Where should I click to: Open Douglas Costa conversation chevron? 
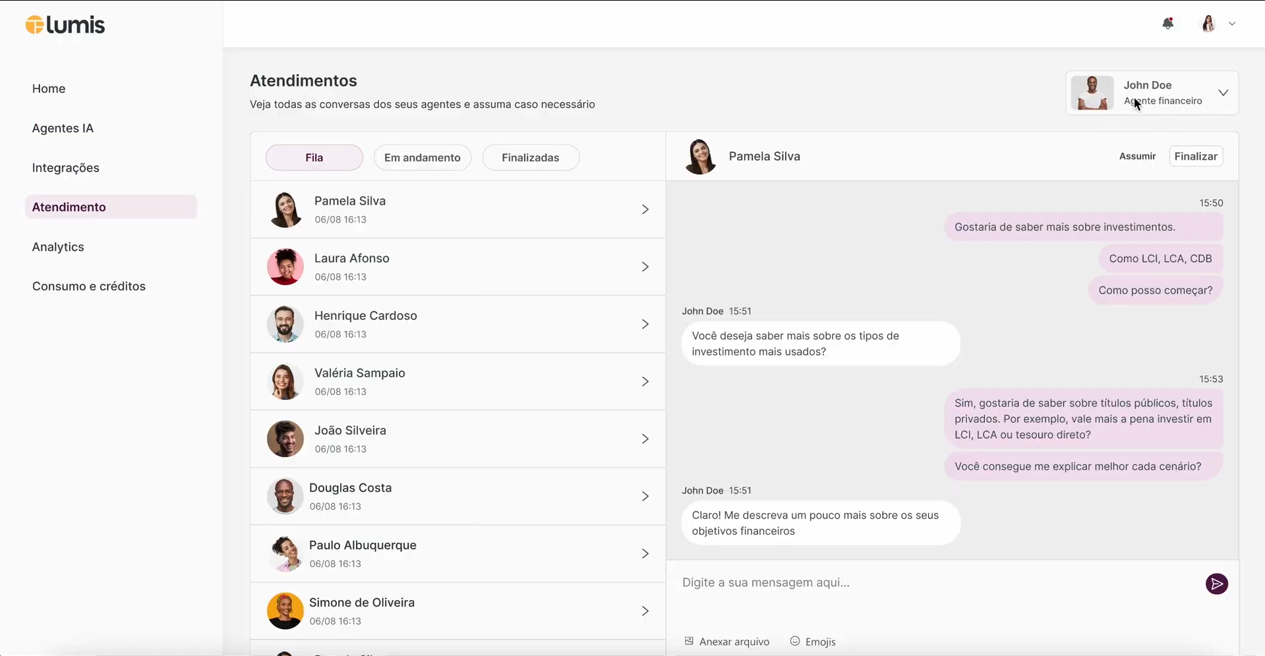(x=645, y=496)
